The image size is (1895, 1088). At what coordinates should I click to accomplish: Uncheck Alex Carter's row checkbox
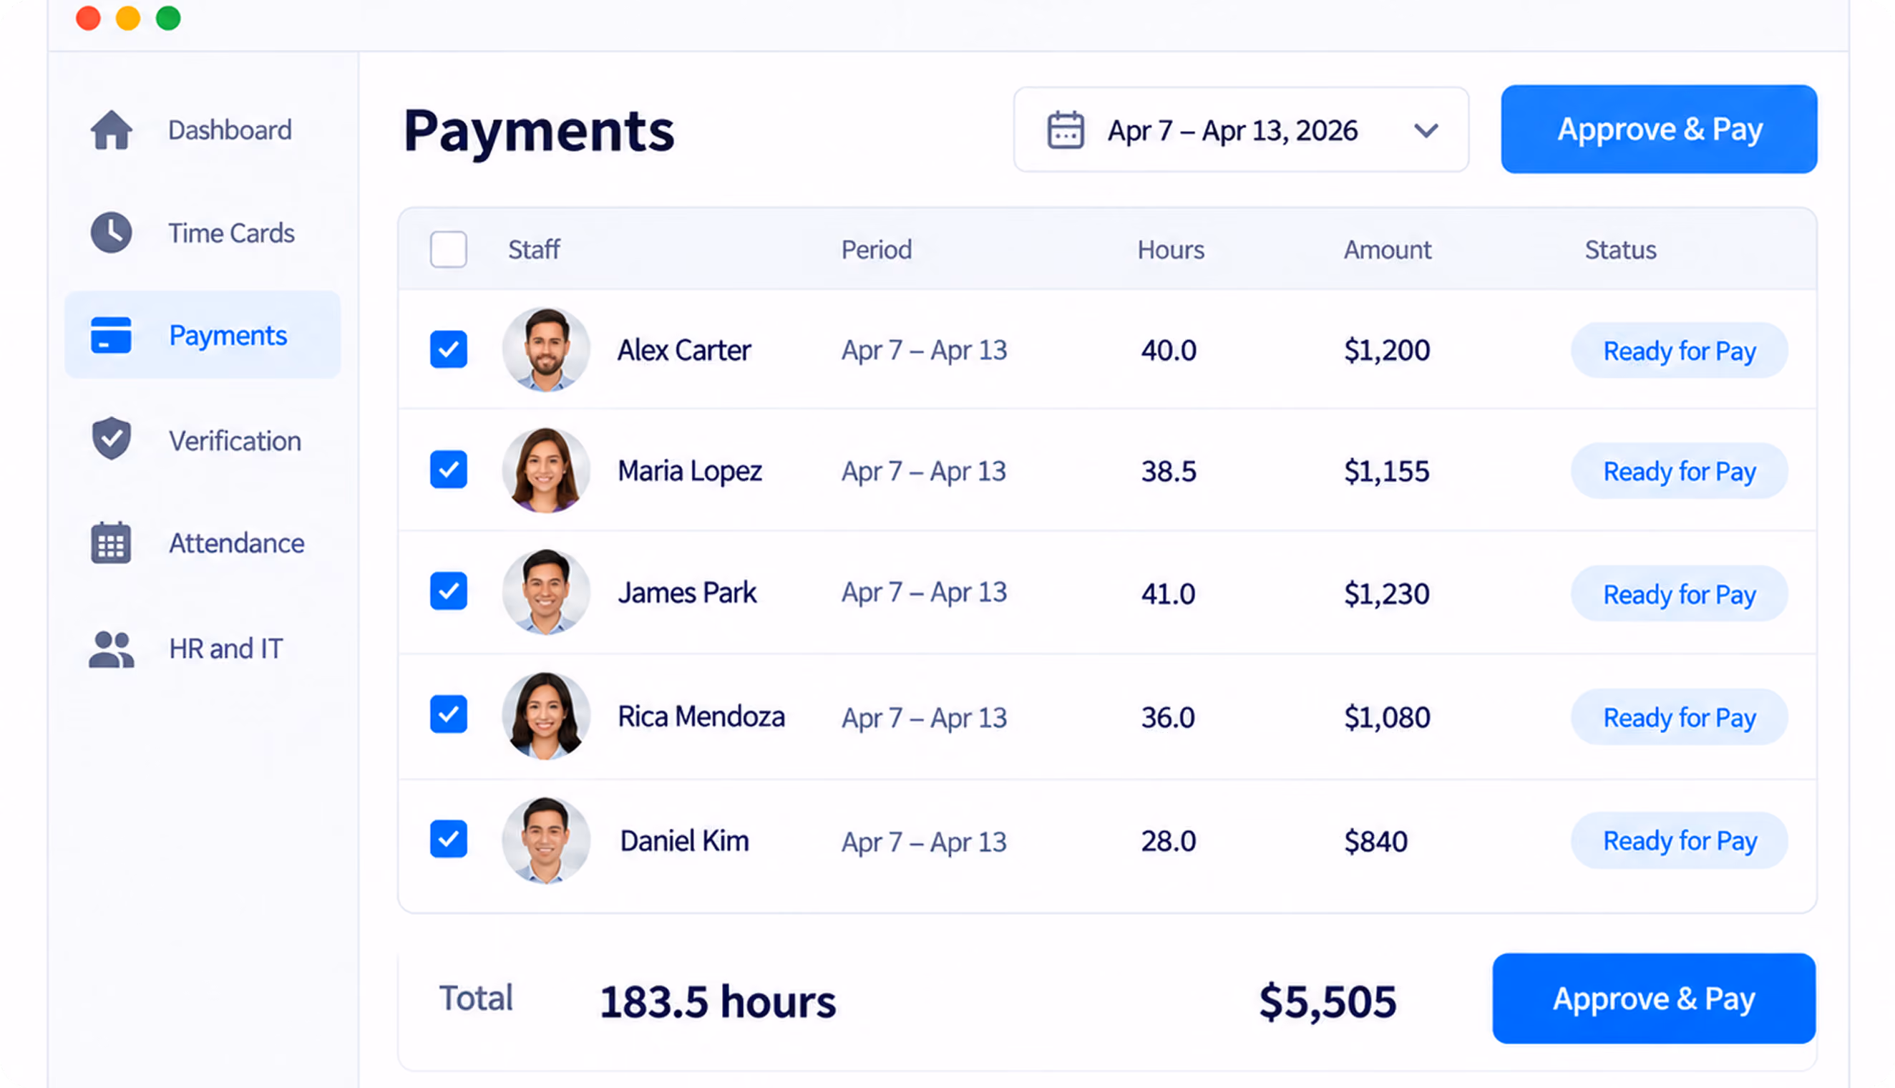pos(449,350)
